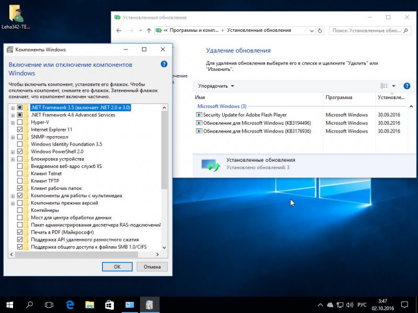Expand the SNMP-протокол node

pyautogui.click(x=13, y=137)
